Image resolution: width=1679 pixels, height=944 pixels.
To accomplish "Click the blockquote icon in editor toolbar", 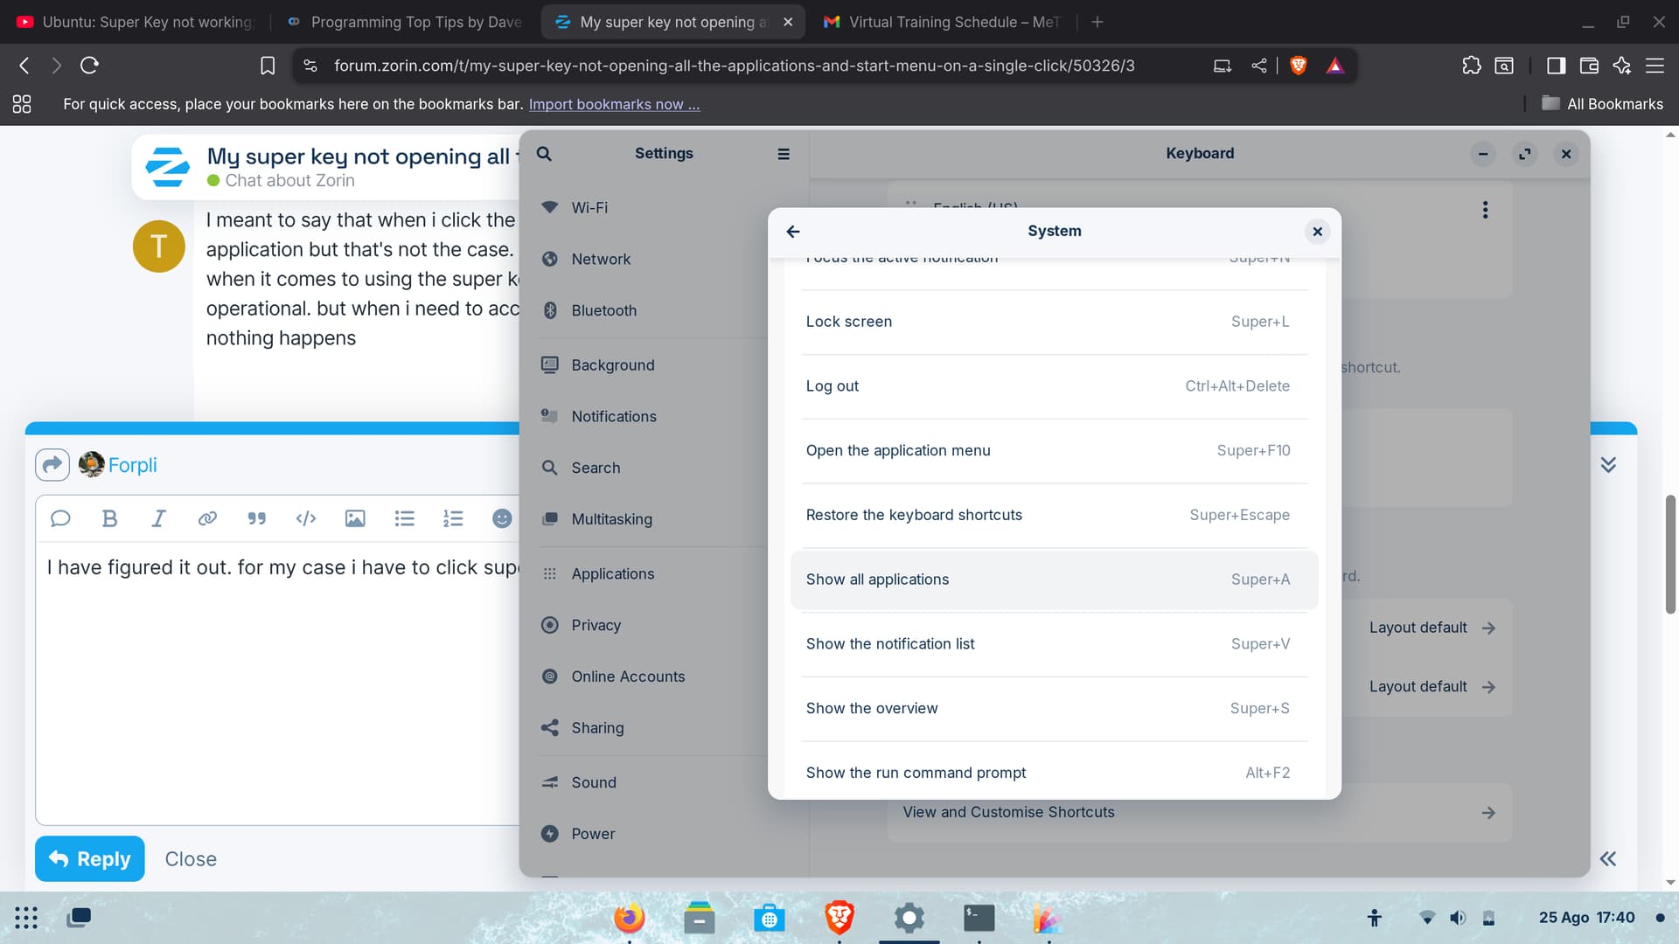I will click(256, 518).
